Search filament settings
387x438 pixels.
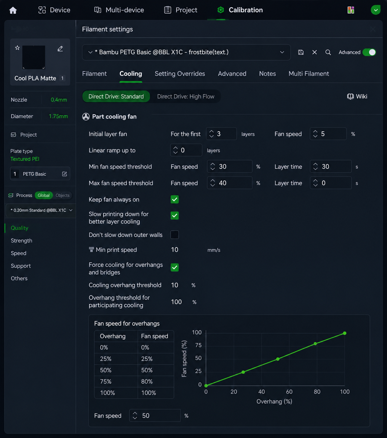click(x=328, y=52)
